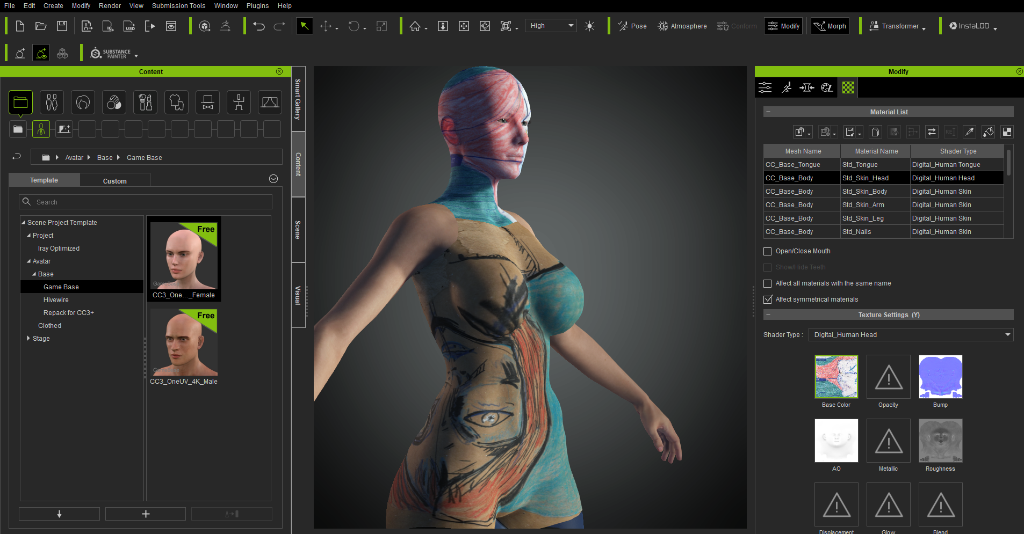This screenshot has height=534, width=1024.
Task: Open a project with the folder icon
Action: pos(41,26)
